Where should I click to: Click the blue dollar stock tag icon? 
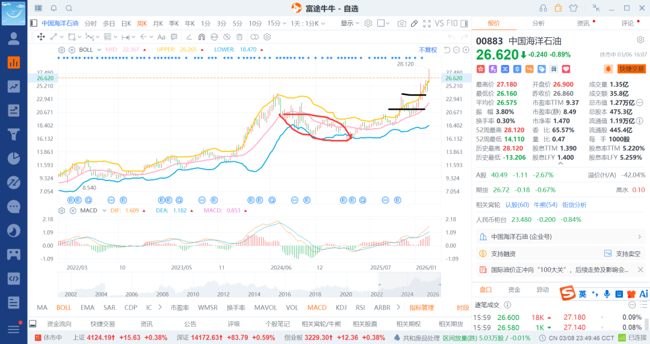[517, 69]
